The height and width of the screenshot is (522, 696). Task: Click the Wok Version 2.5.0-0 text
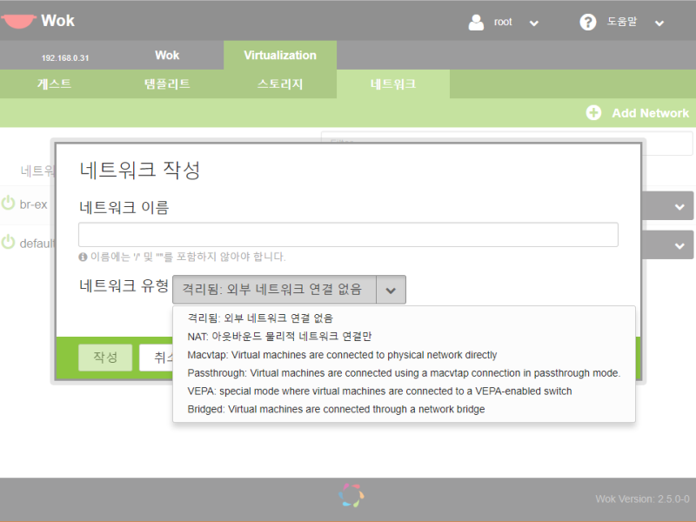point(642,499)
